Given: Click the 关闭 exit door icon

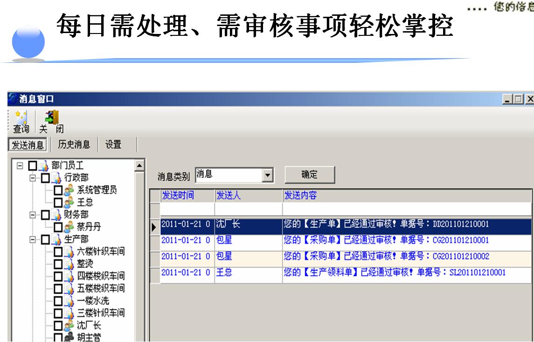Looking at the screenshot, I should tap(54, 118).
